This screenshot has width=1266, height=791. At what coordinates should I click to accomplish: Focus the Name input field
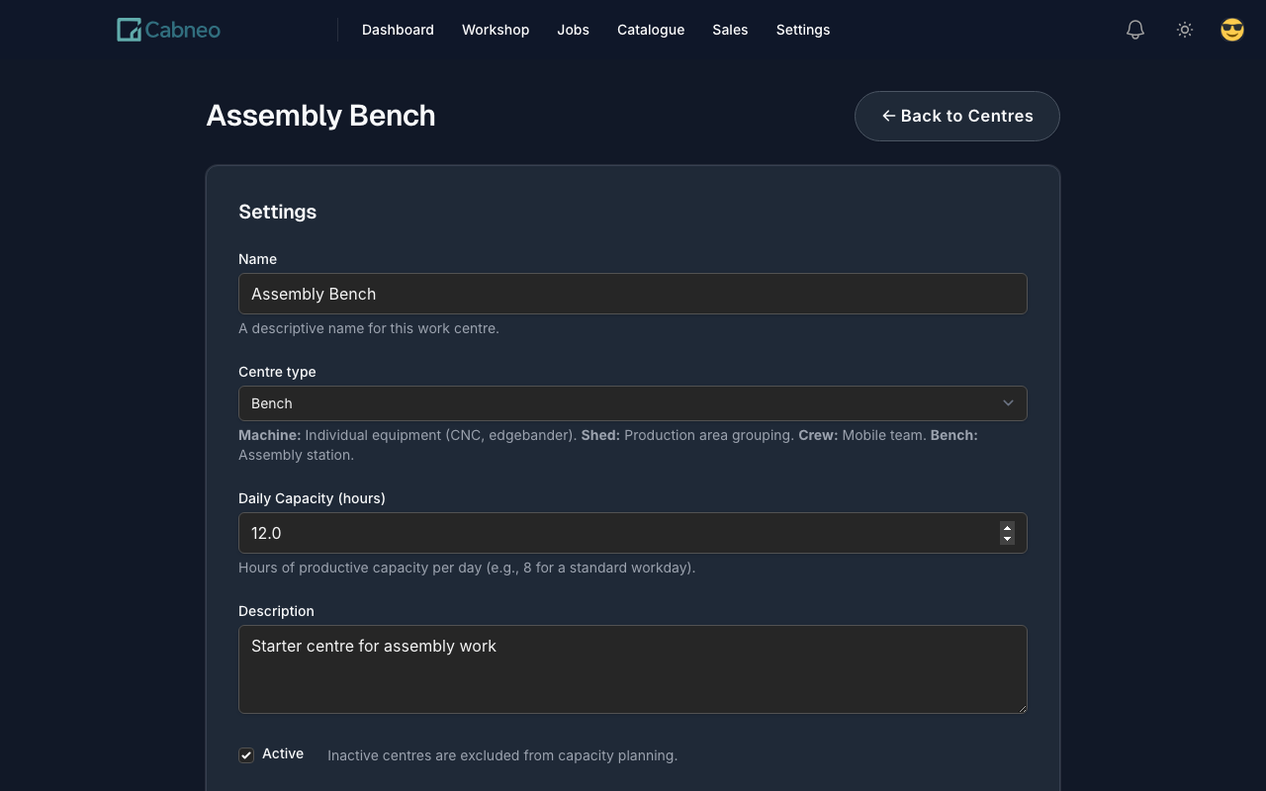[x=632, y=294]
